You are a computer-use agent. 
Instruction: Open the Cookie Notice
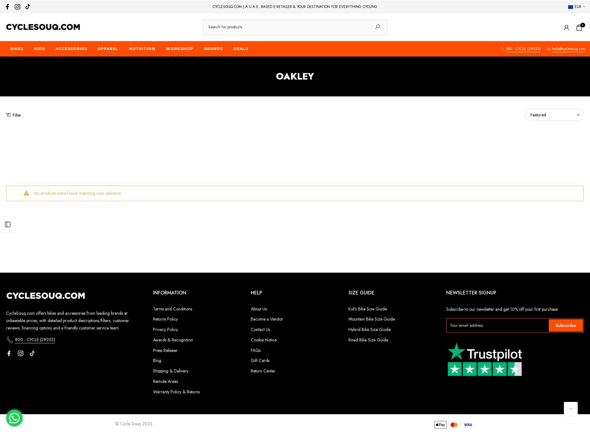(264, 340)
